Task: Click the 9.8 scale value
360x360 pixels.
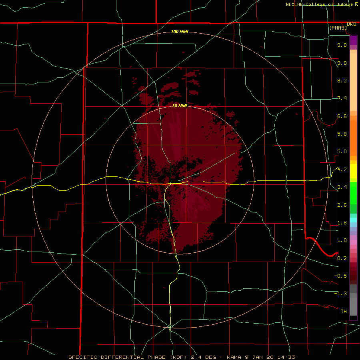Action: click(342, 45)
